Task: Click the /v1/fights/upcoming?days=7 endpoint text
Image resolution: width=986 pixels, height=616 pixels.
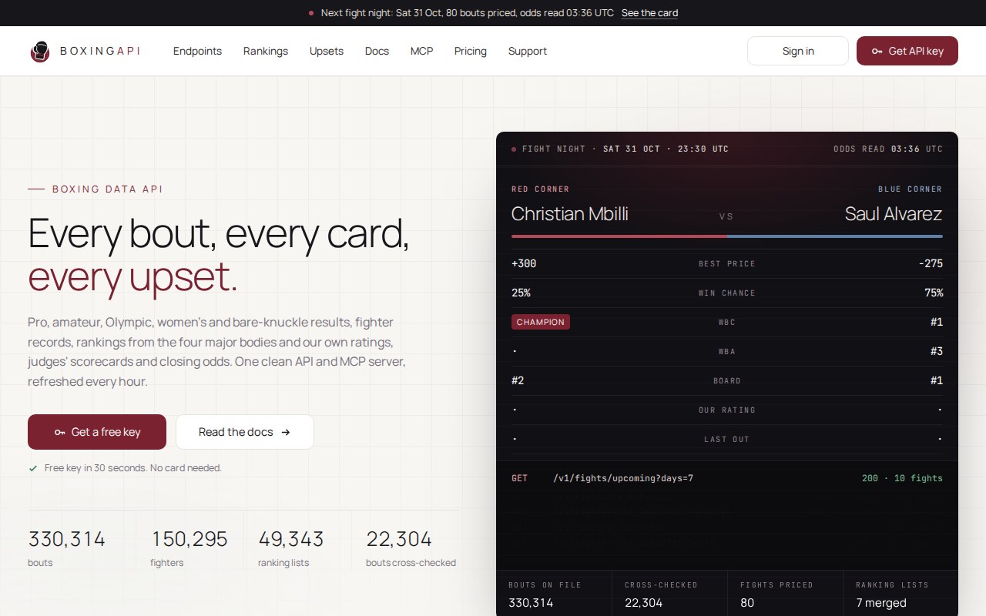Action: (x=623, y=478)
